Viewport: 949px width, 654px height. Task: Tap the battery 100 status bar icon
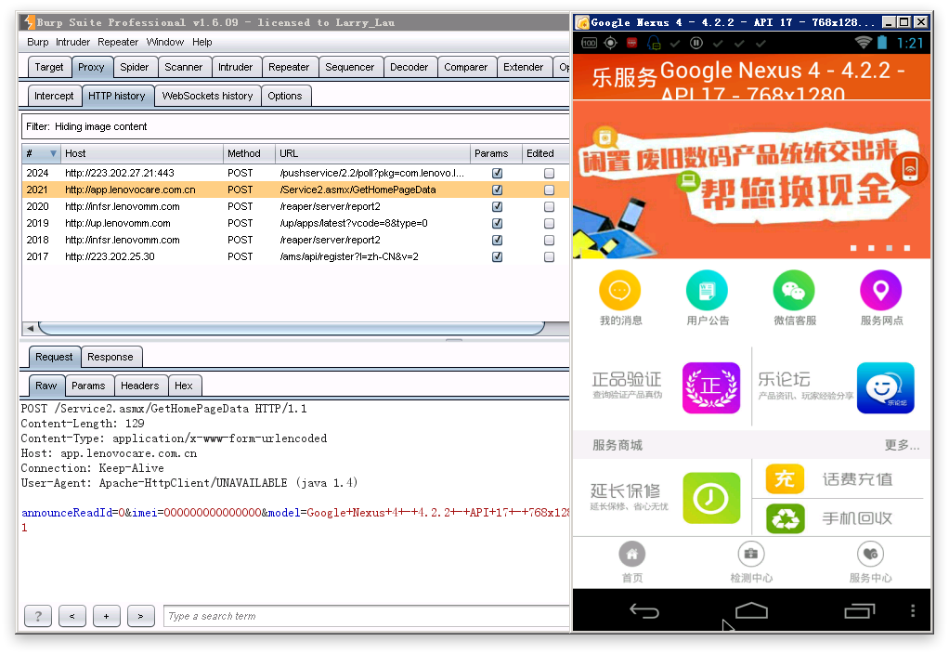tap(589, 43)
